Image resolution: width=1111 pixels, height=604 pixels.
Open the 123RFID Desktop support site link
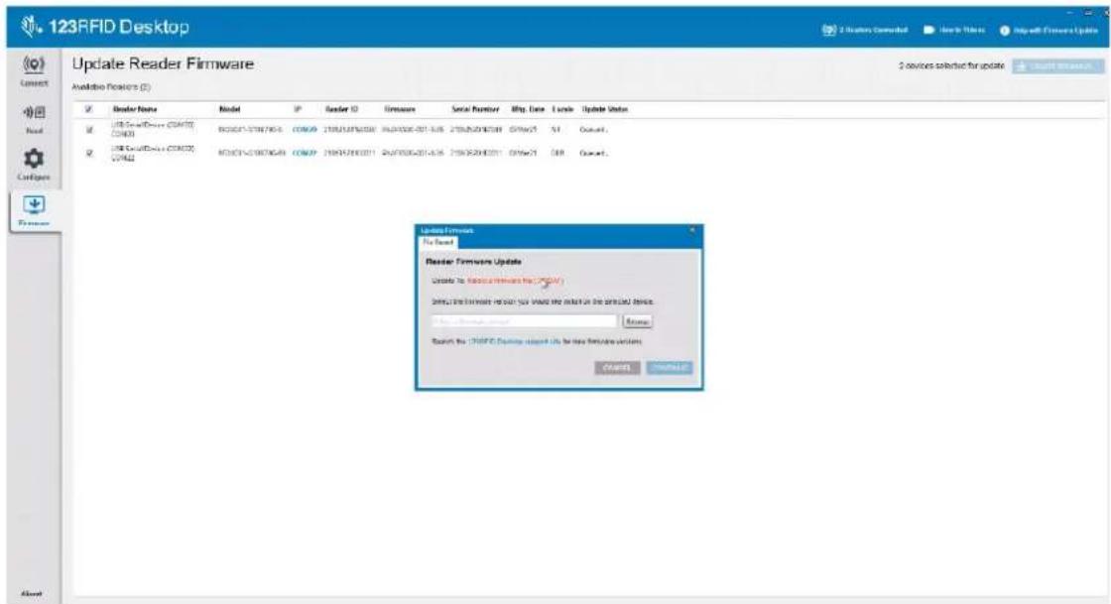(515, 341)
